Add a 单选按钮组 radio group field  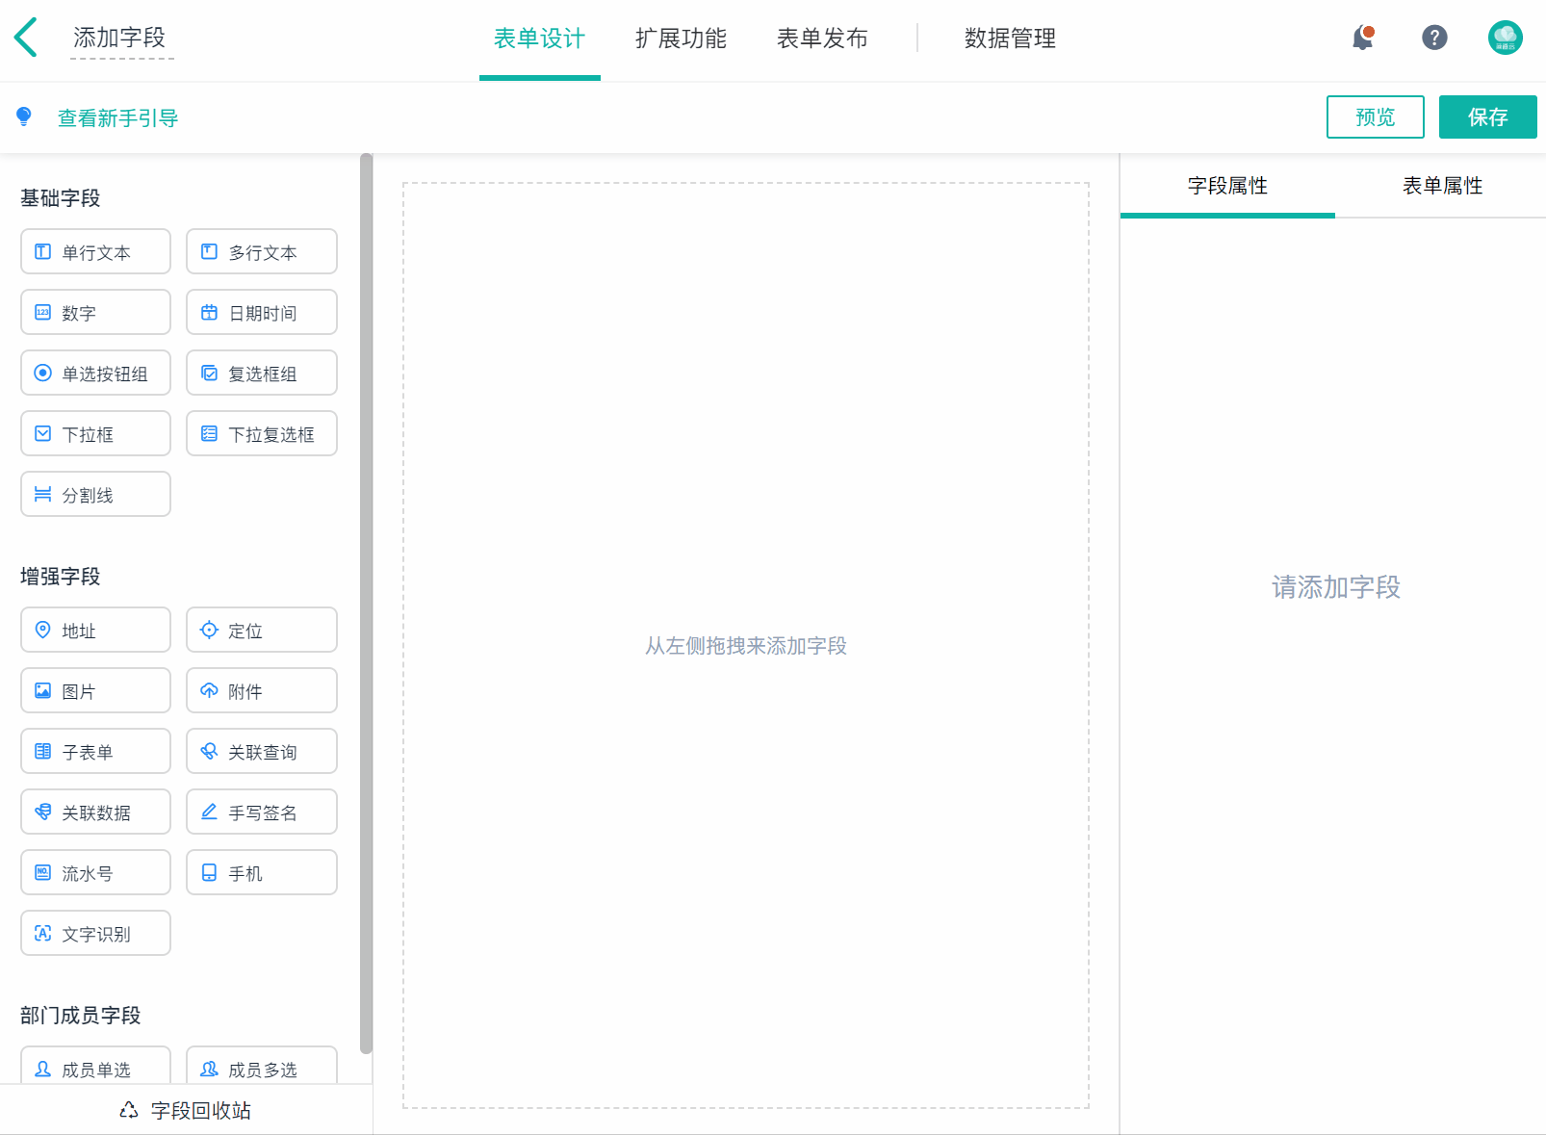click(x=95, y=374)
